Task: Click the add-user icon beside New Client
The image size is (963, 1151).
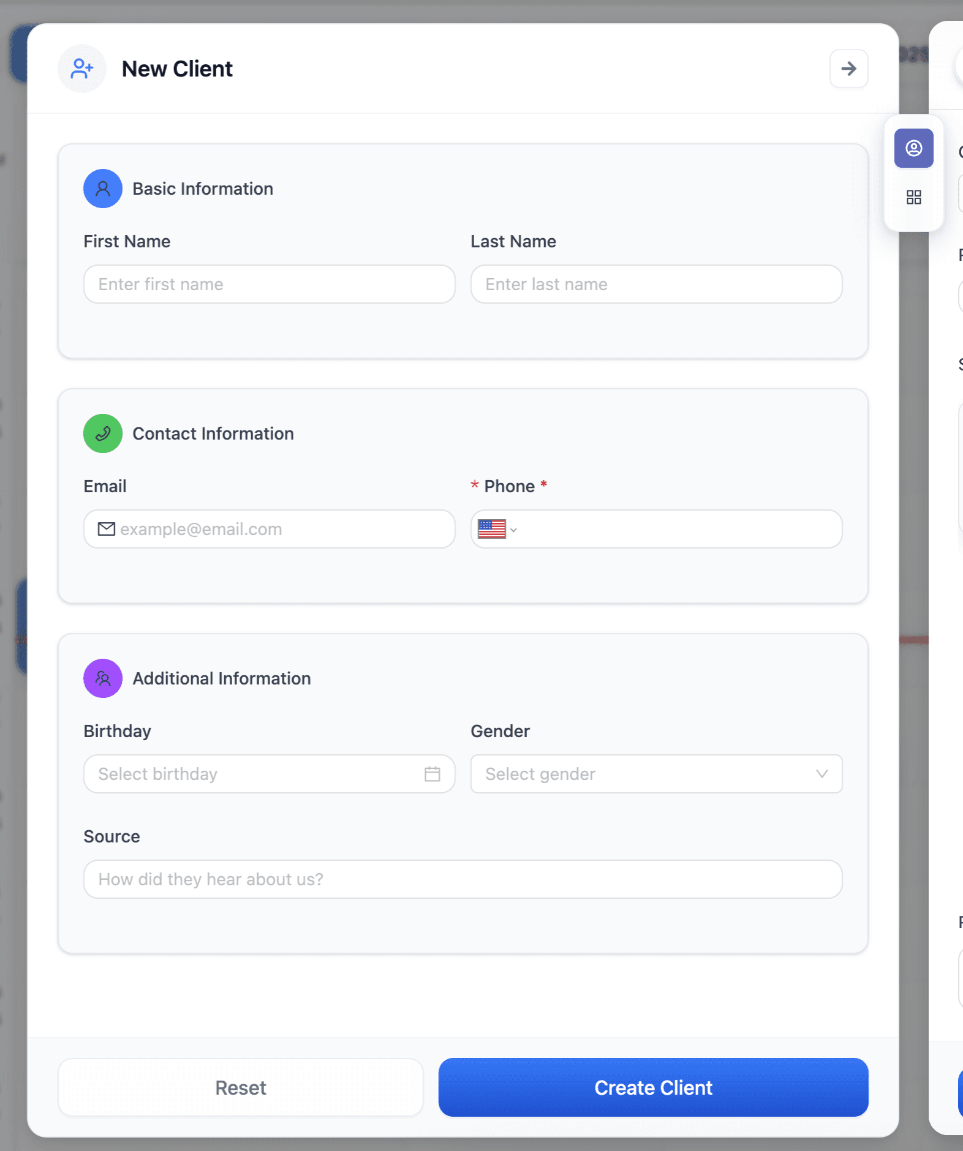Action: pos(82,69)
